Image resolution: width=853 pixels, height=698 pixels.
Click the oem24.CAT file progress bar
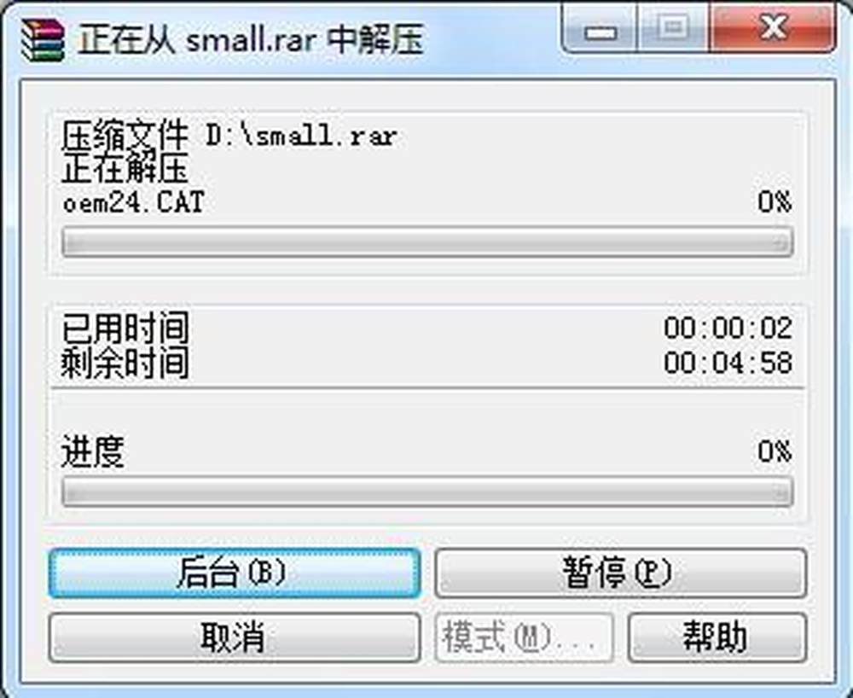tap(427, 242)
